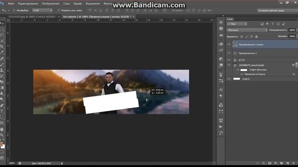Image resolution: width=298 pixels, height=167 pixels.
Task: Enable the Автовыбор checkbox
Action: [14, 10]
